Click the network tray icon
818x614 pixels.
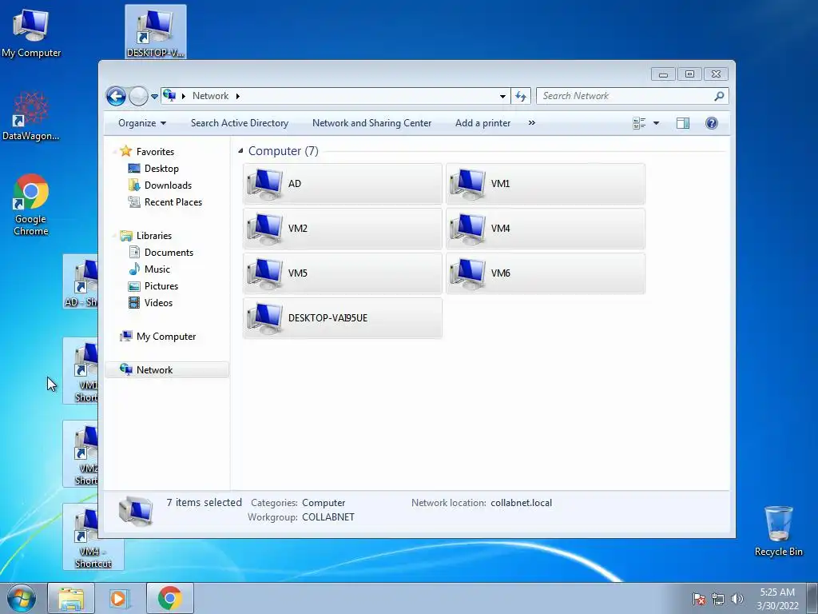718,599
